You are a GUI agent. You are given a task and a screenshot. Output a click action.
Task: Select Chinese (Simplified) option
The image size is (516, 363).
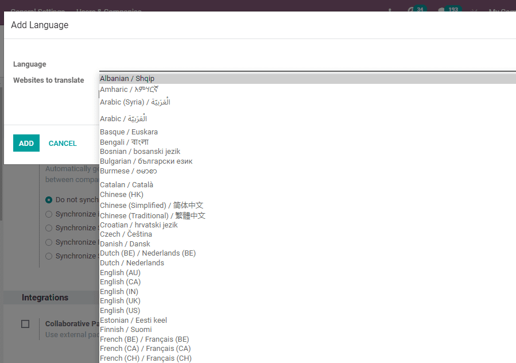tap(308, 205)
